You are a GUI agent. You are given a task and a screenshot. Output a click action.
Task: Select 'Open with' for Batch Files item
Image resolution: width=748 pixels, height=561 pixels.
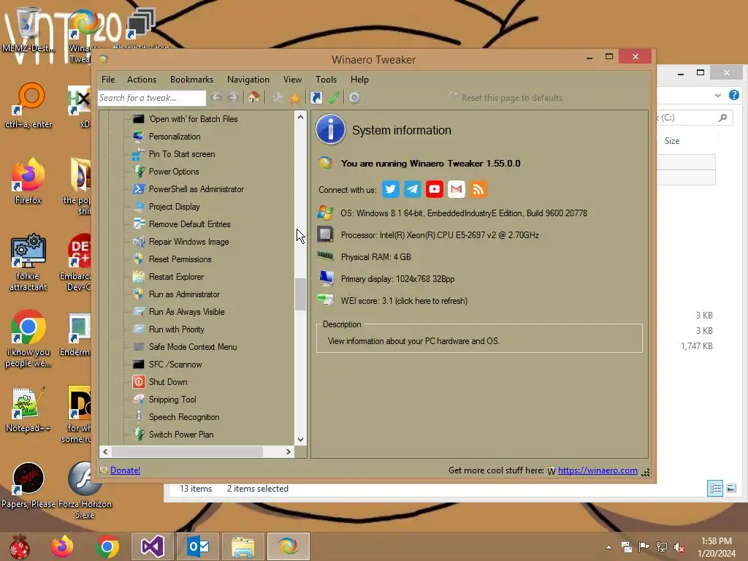tap(193, 119)
